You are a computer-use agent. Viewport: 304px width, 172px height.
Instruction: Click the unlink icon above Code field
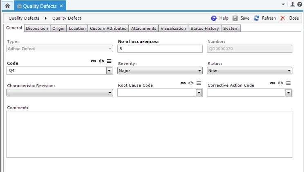click(101, 61)
